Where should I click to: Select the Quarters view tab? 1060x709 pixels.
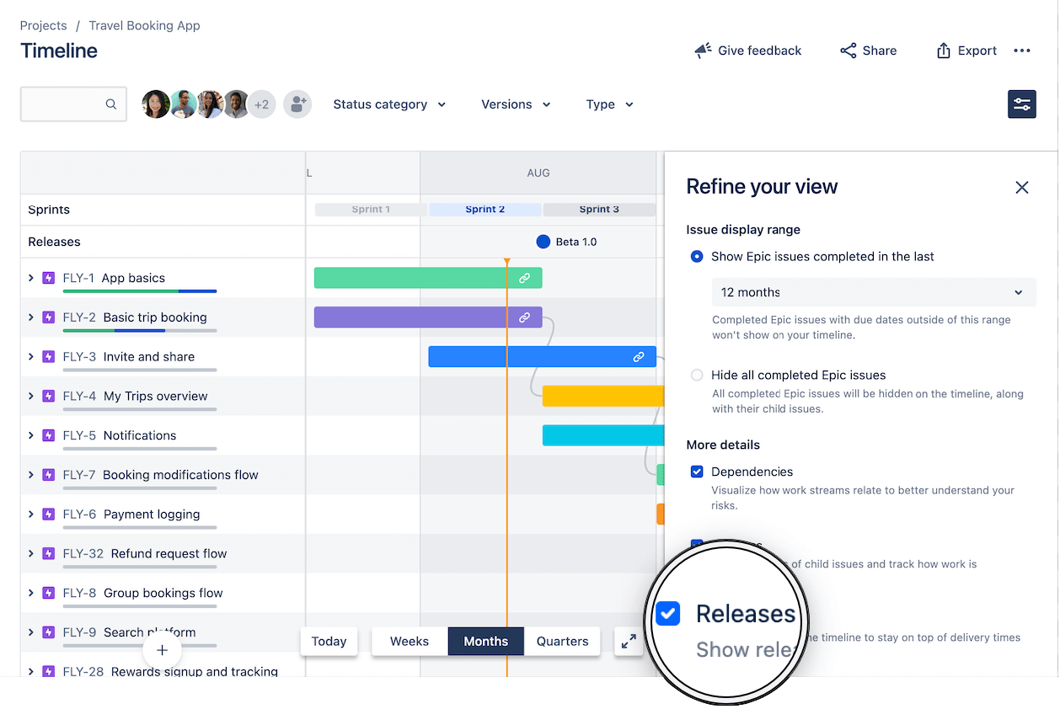(561, 641)
